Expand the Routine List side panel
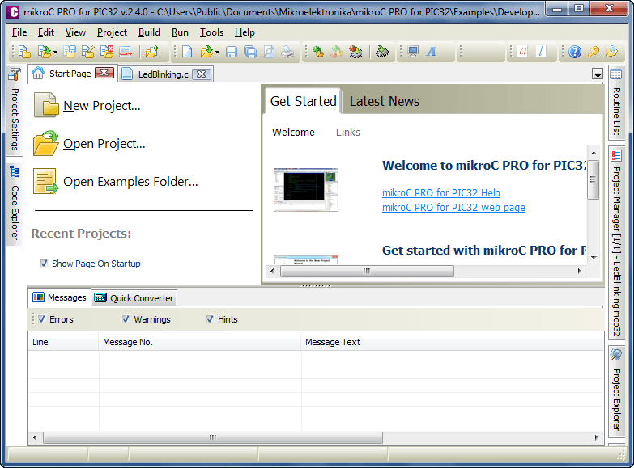 tap(616, 102)
